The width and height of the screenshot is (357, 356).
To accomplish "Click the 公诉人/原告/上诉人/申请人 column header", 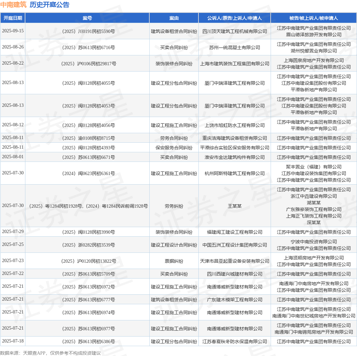I will click(x=234, y=18).
